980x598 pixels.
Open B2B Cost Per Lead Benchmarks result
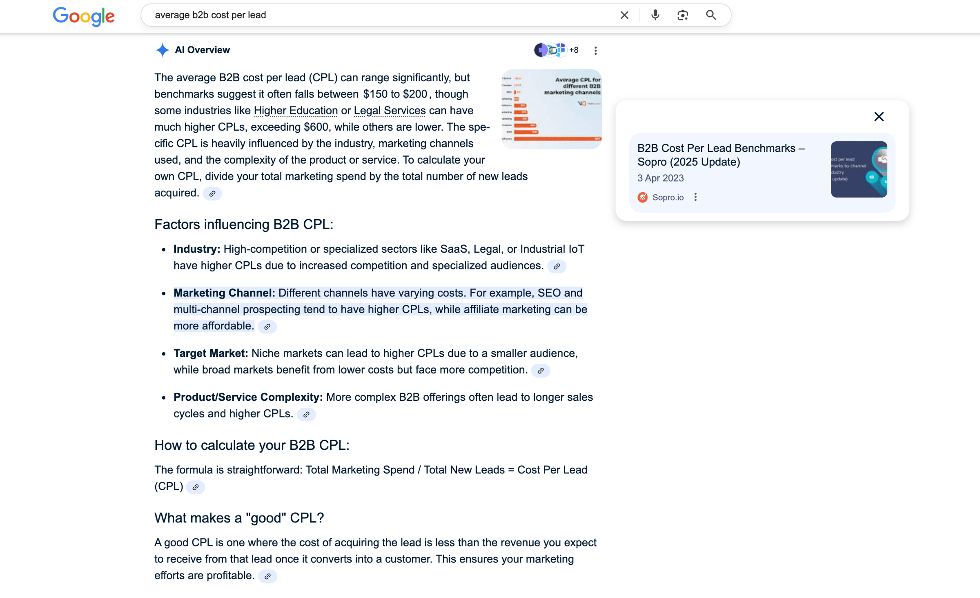[x=721, y=155]
